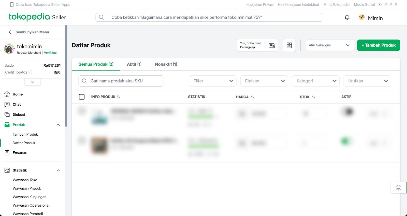Viewport: 407px width, 216px height.
Task: Switch to the Aktif (1) tab
Action: coord(134,64)
